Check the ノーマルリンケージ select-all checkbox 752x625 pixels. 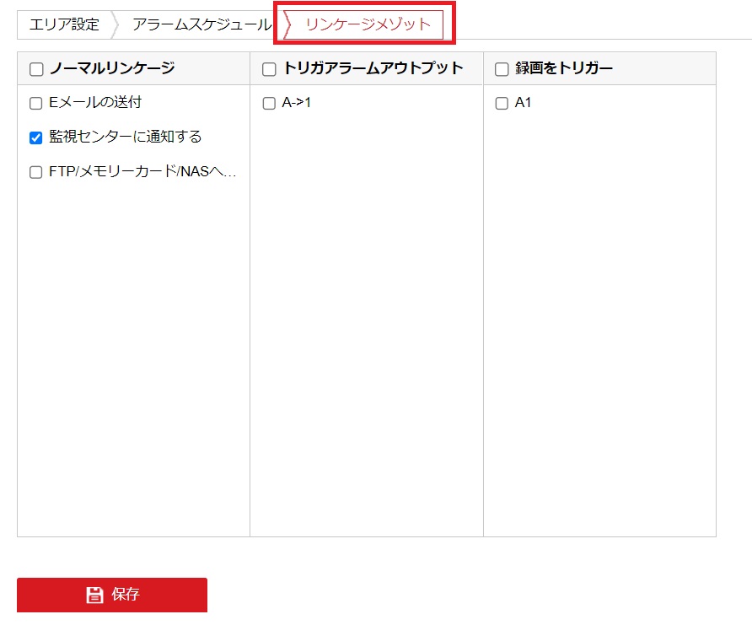click(x=36, y=69)
